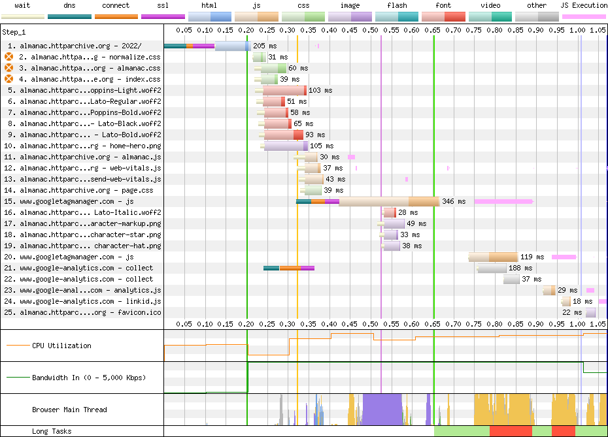Select request 14 page.css label
The image size is (608, 437).
[x=78, y=190]
